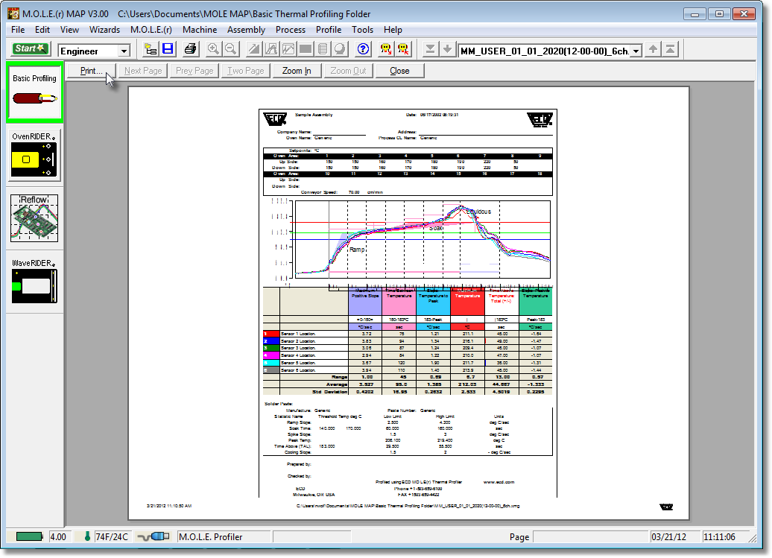Open the Profile menu
Viewport: 772px width, 558px height.
click(329, 30)
